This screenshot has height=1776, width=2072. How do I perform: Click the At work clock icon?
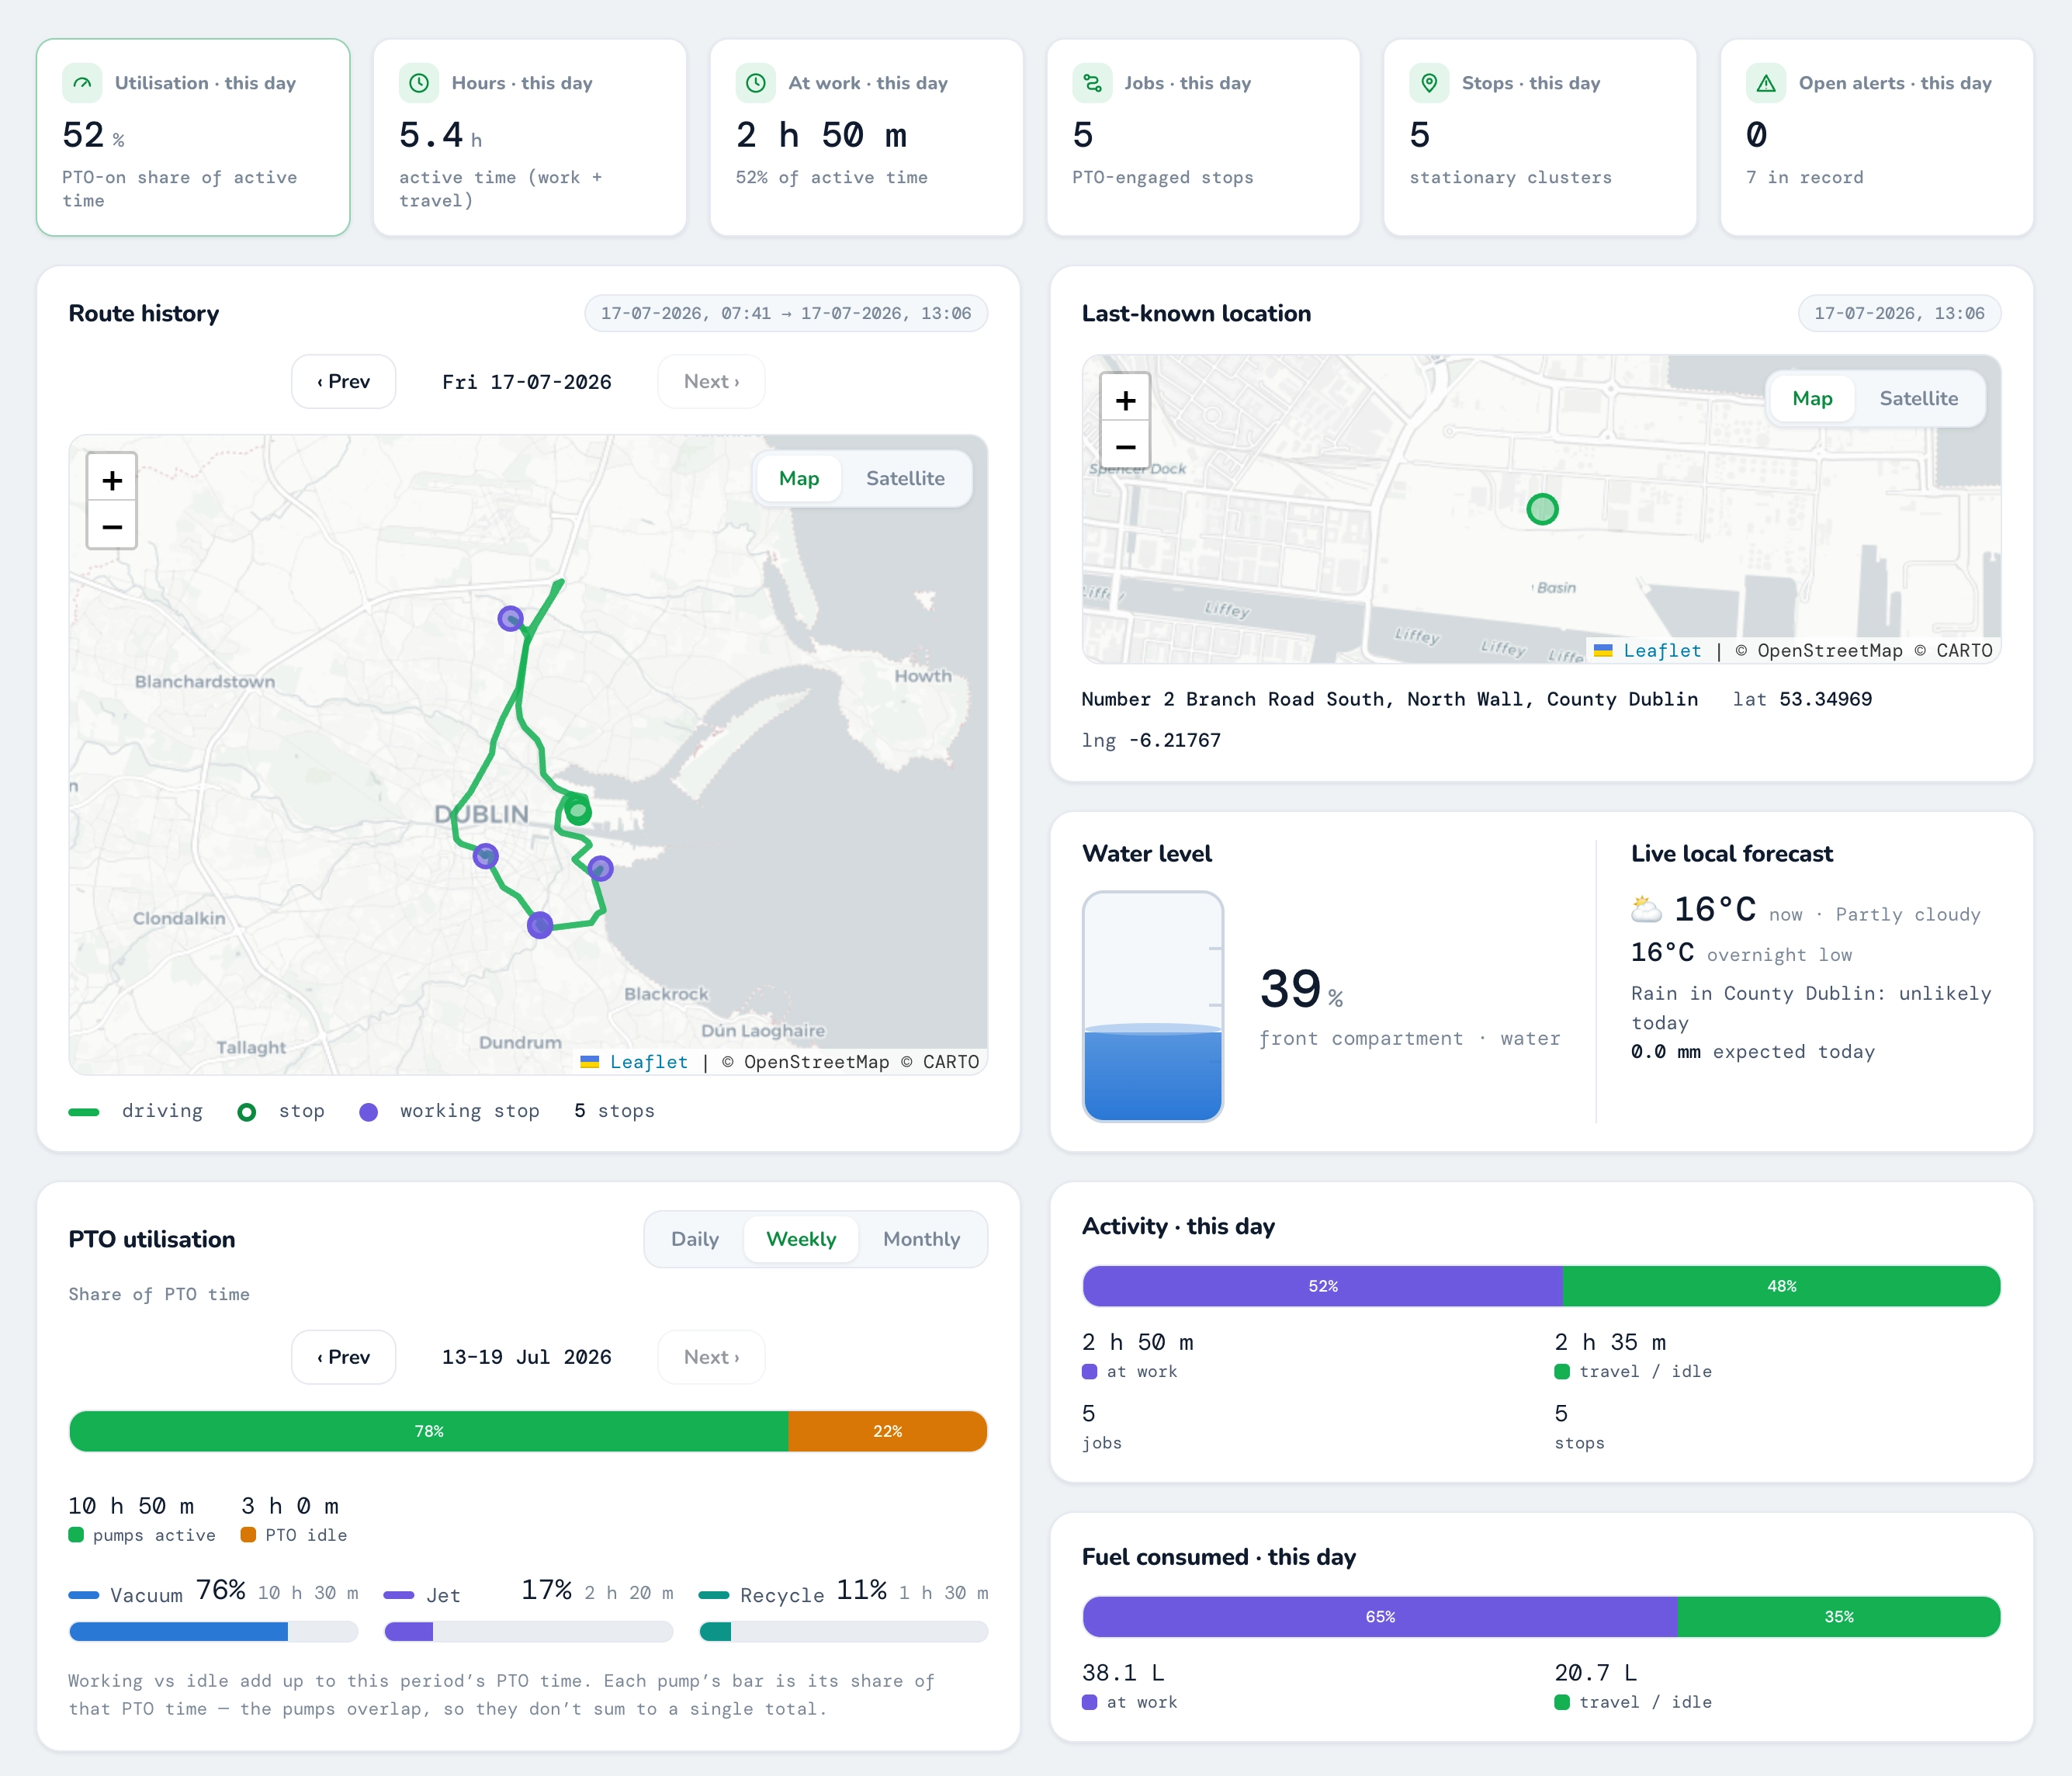tap(756, 83)
